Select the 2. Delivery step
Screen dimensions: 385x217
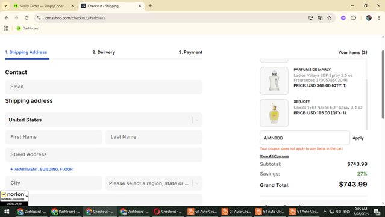104,52
